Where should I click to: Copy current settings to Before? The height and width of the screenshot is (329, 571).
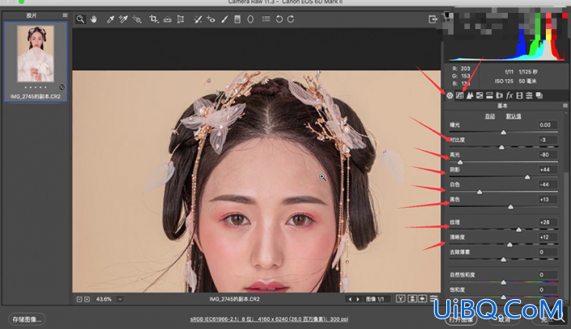coord(423,299)
